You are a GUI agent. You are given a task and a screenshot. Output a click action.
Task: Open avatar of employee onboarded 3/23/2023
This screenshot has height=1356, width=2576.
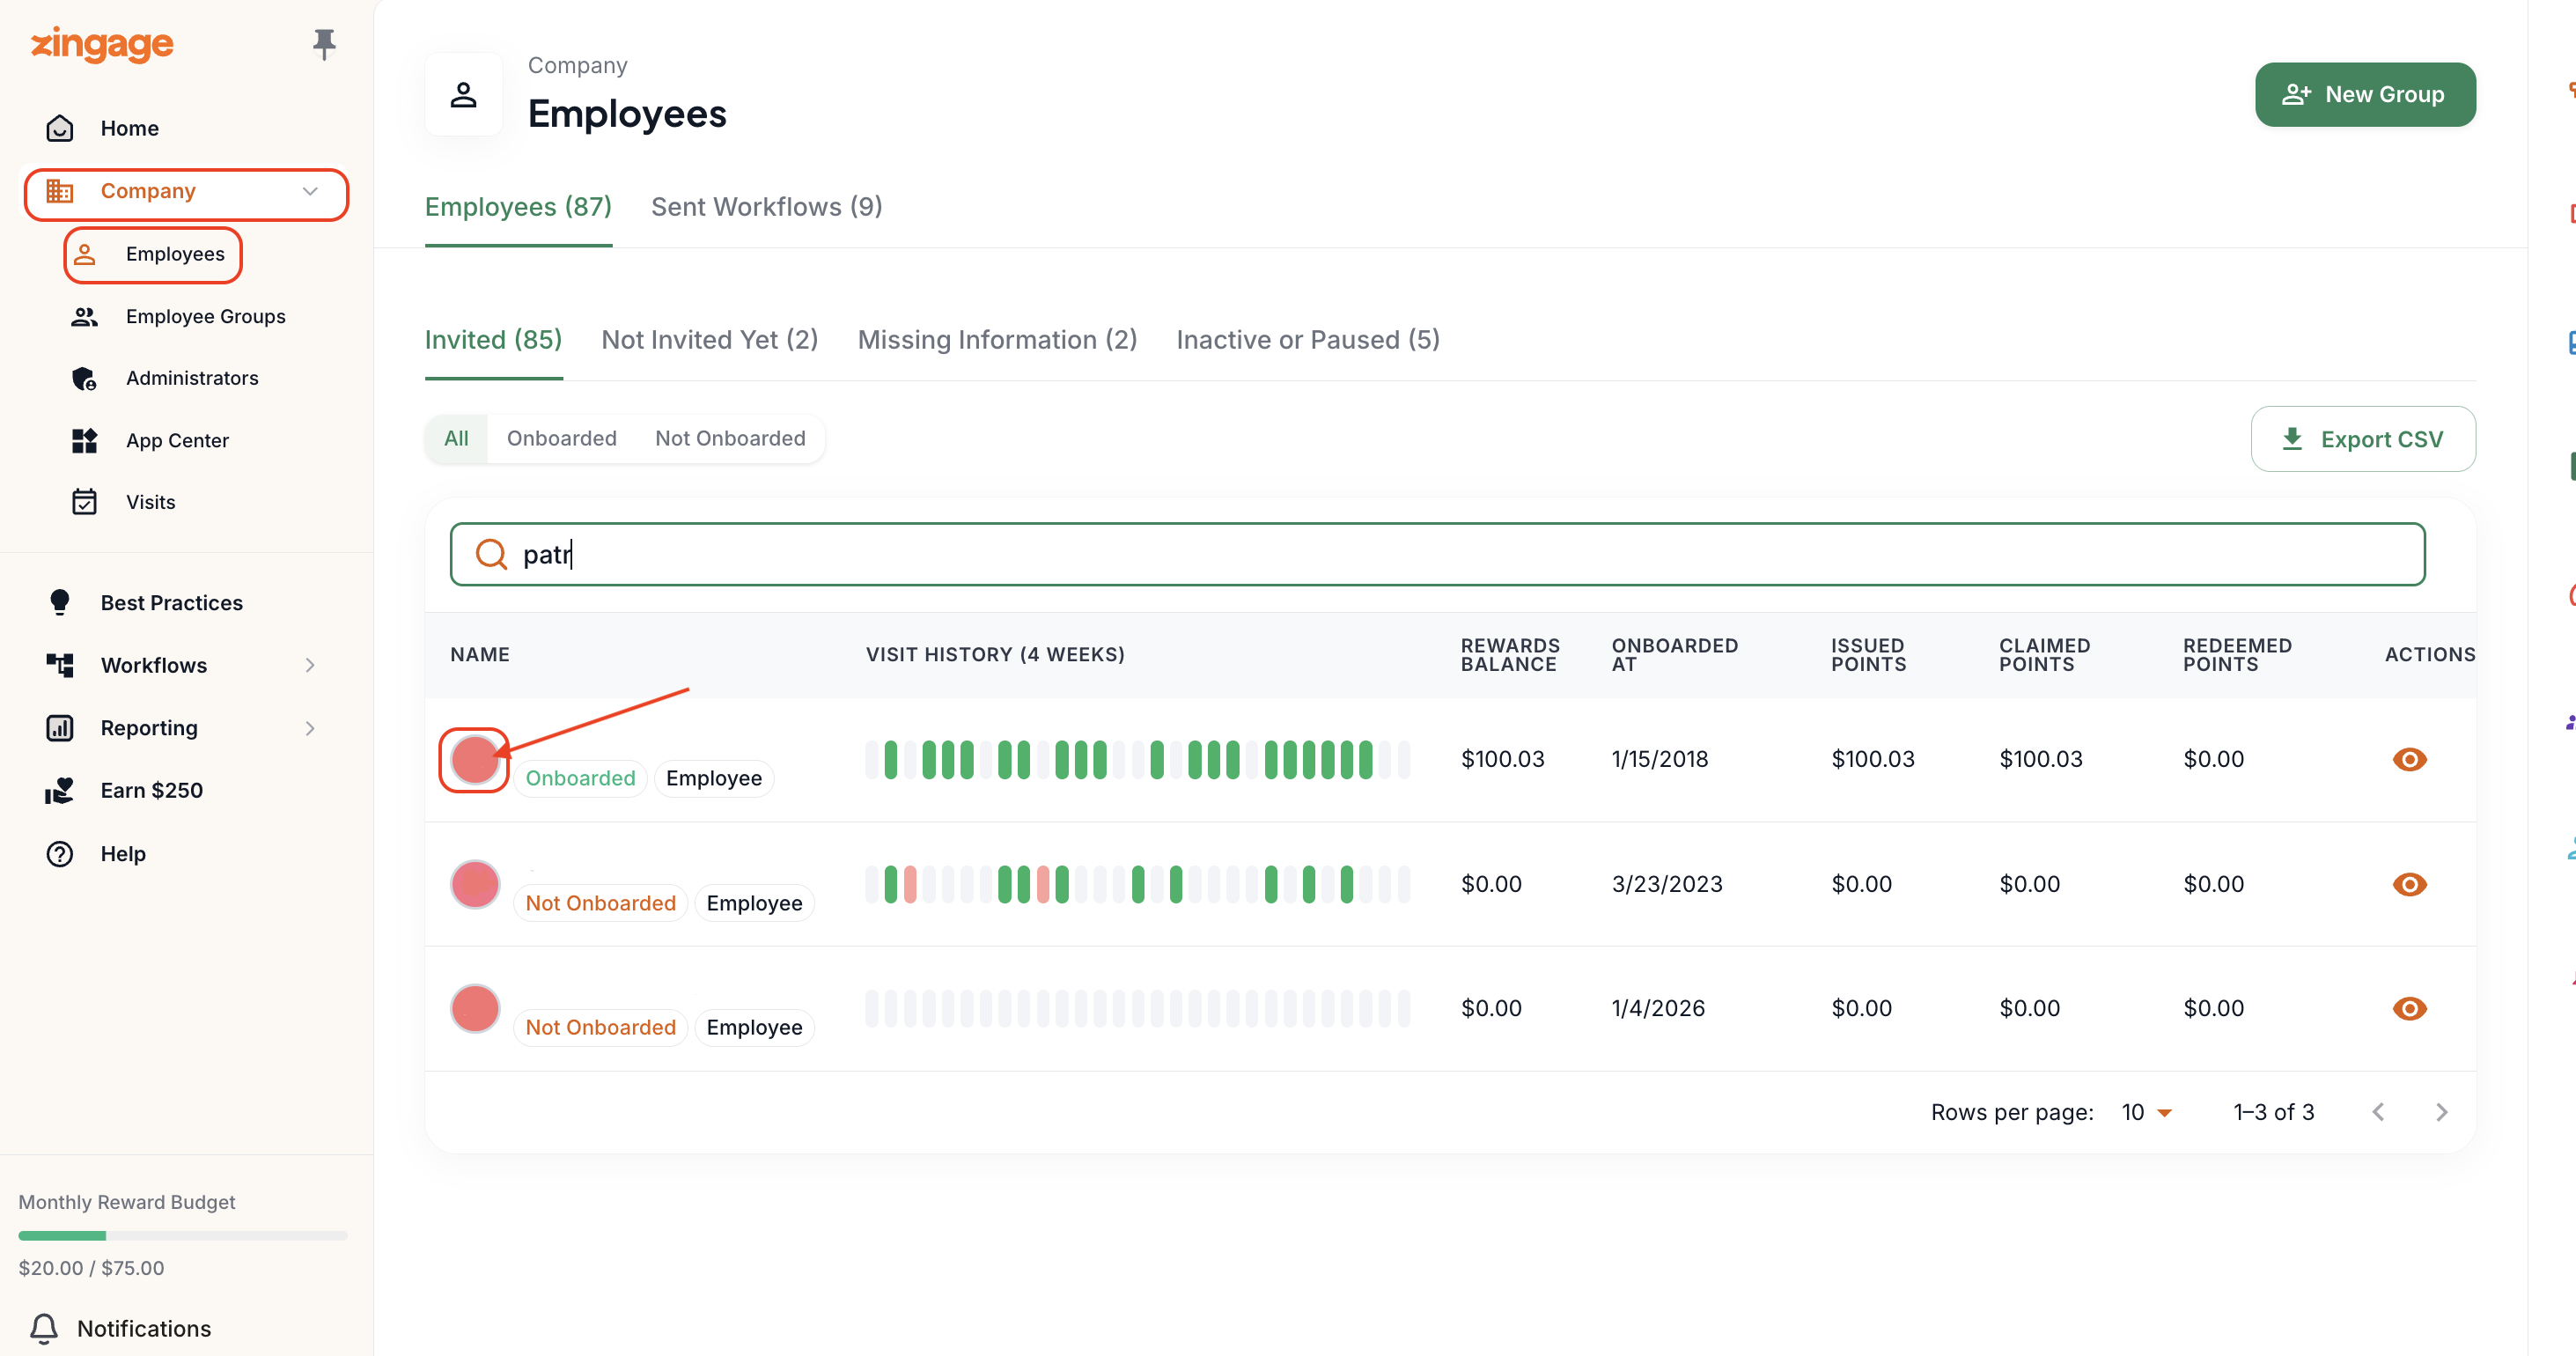475,884
